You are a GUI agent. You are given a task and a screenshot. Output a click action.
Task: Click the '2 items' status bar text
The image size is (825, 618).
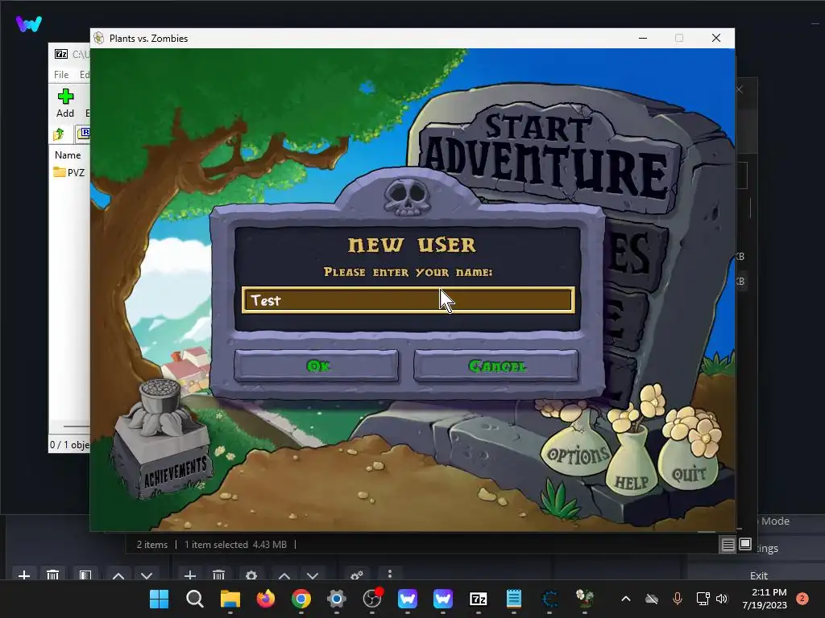pyautogui.click(x=152, y=545)
